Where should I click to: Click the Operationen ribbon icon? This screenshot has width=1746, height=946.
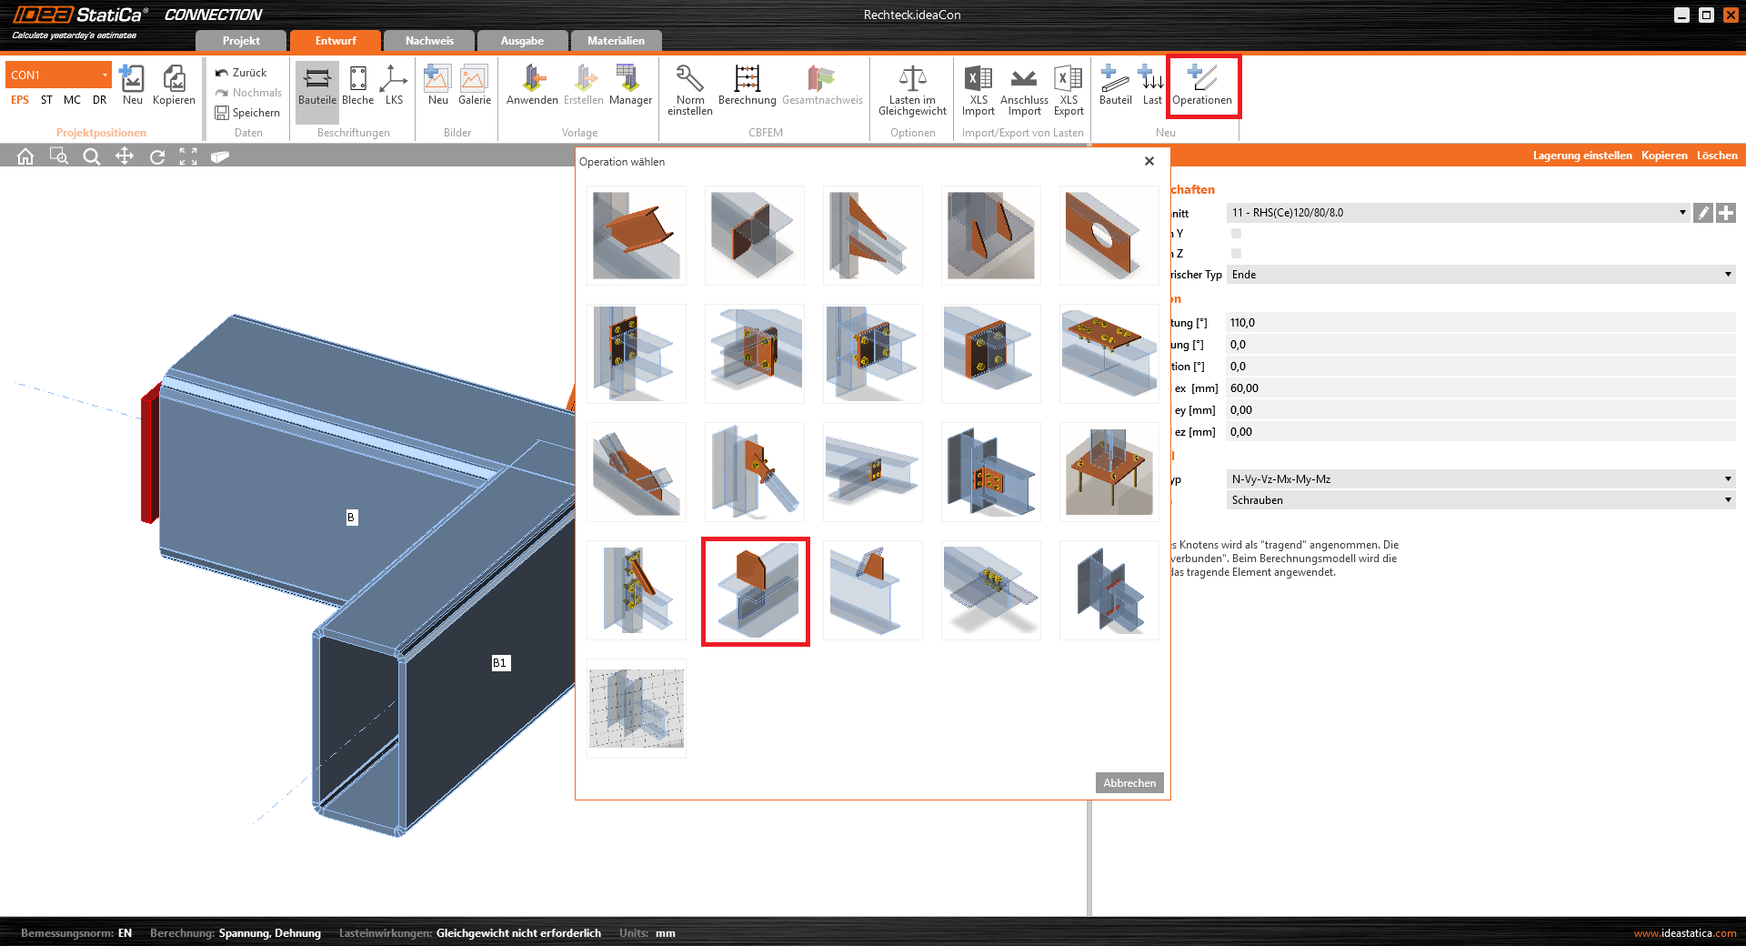(x=1201, y=86)
